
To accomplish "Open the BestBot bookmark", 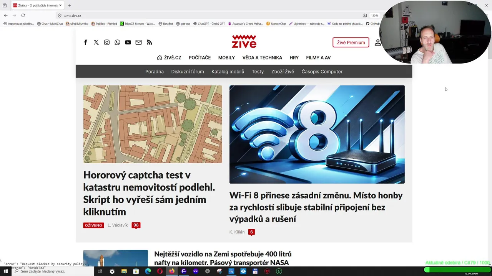I will tap(166, 24).
